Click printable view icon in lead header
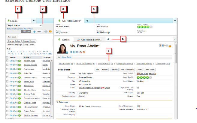Image resolution: width=197 pixels, height=123 pixels. pos(167,45)
